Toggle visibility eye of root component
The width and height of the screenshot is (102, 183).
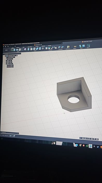(5, 56)
